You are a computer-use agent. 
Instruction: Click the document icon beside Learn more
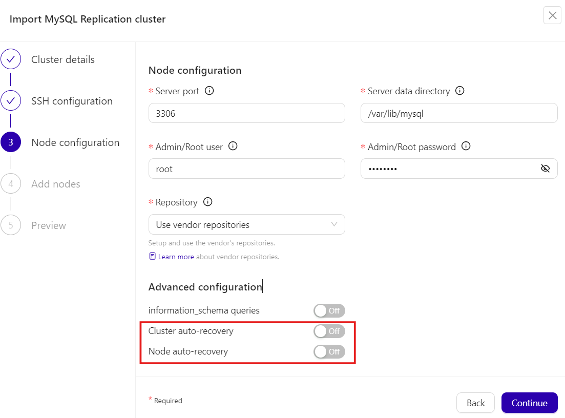coord(152,256)
